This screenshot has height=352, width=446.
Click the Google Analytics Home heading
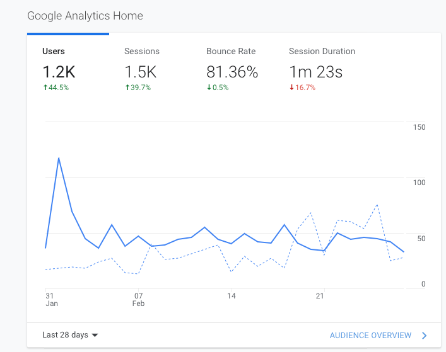[85, 16]
